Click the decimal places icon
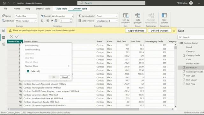 point(55,20)
